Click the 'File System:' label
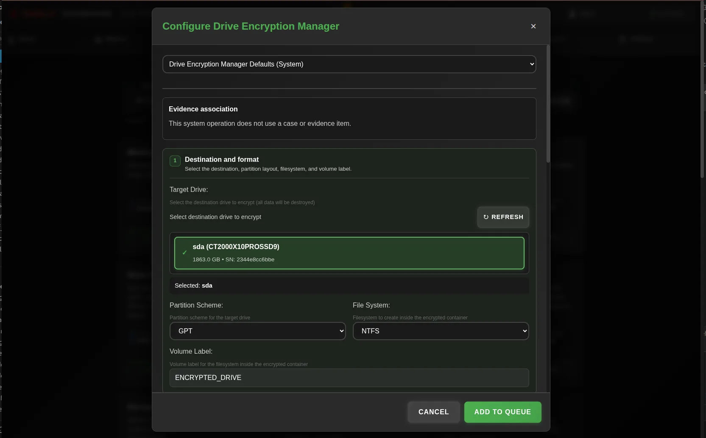706x438 pixels. (371, 305)
